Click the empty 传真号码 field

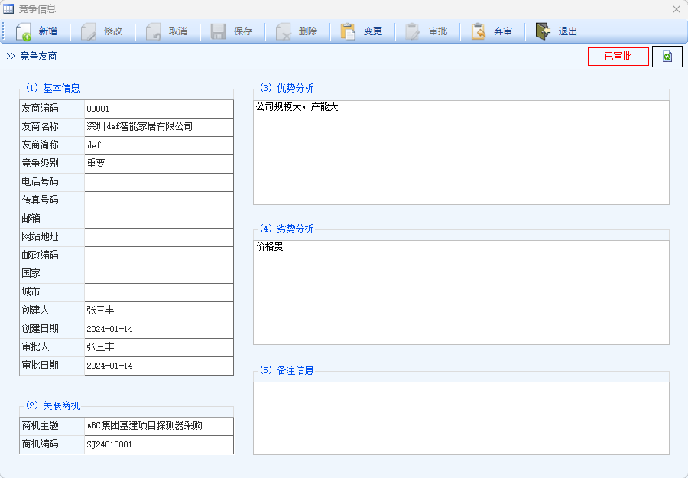[x=159, y=200]
